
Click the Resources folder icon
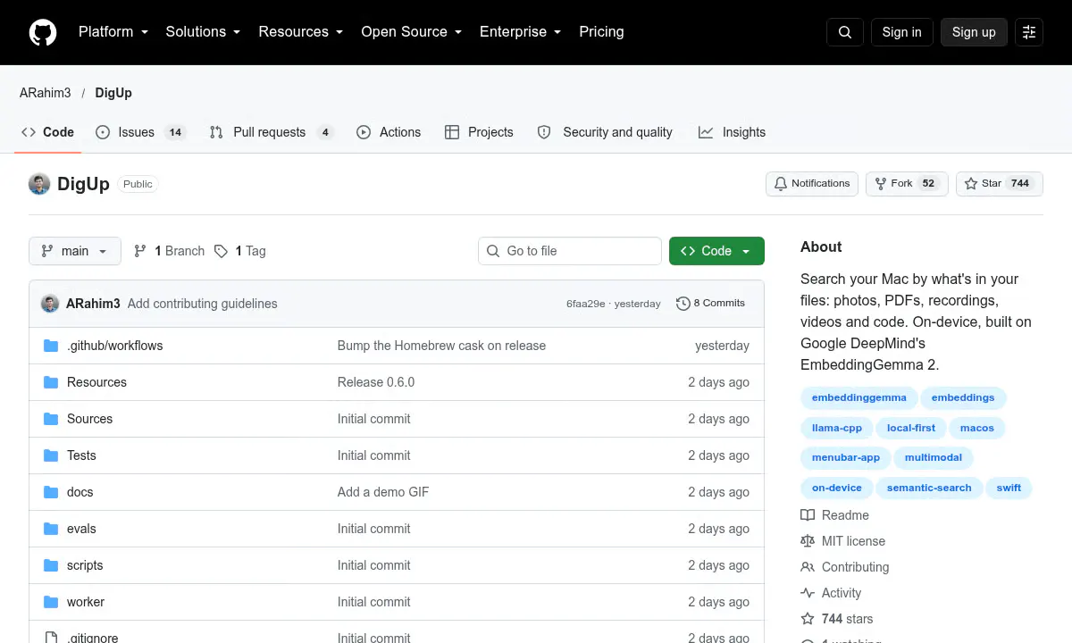(51, 382)
